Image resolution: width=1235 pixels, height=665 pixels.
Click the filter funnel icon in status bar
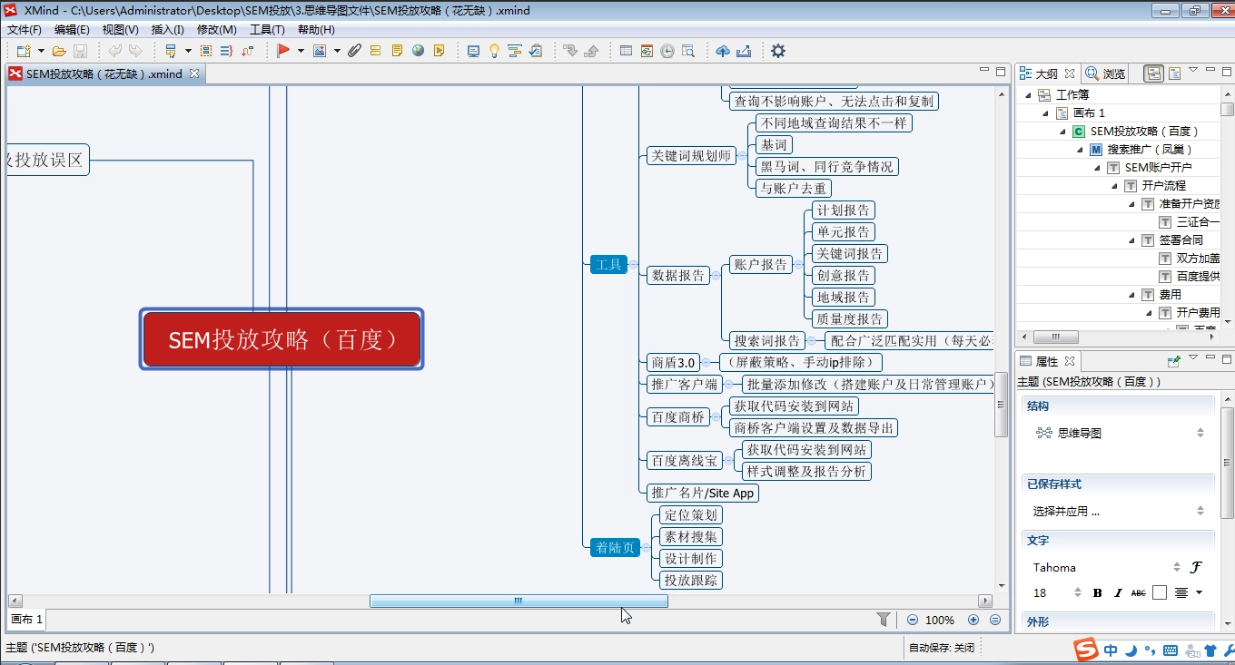(x=884, y=620)
